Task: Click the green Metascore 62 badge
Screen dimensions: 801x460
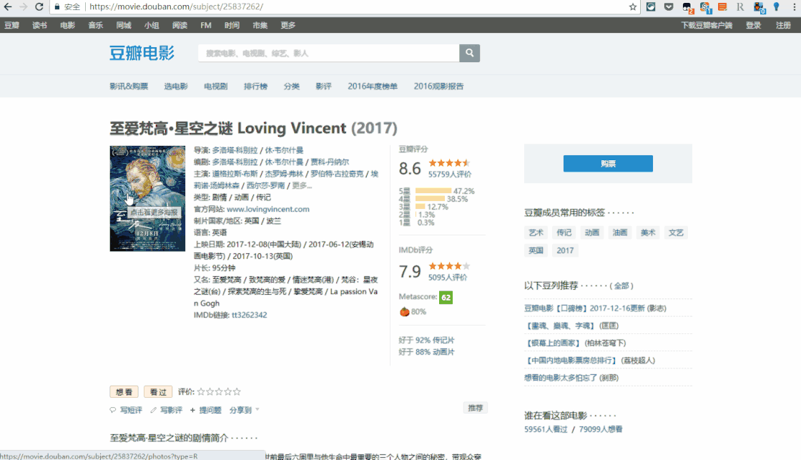Action: click(446, 297)
